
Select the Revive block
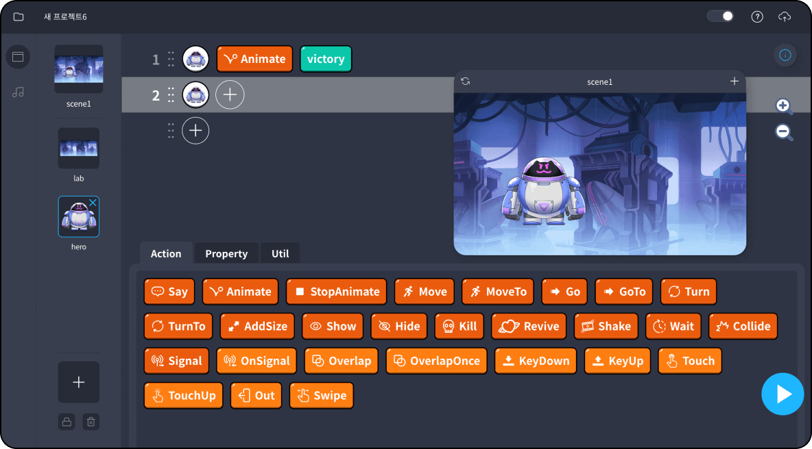click(x=529, y=326)
